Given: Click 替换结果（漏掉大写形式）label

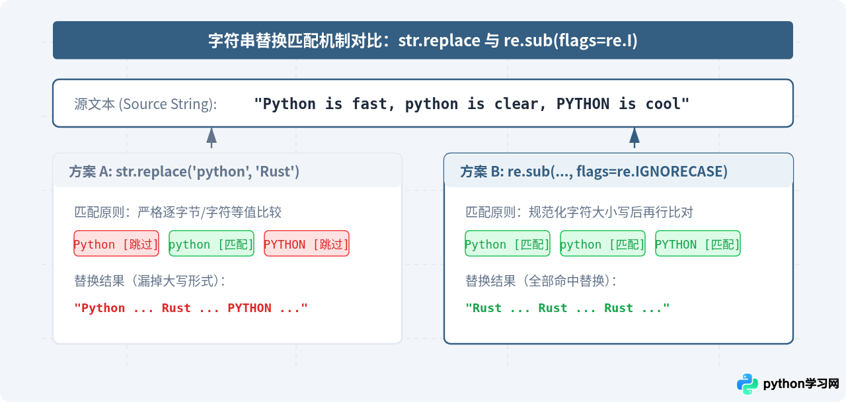Looking at the screenshot, I should (x=150, y=280).
